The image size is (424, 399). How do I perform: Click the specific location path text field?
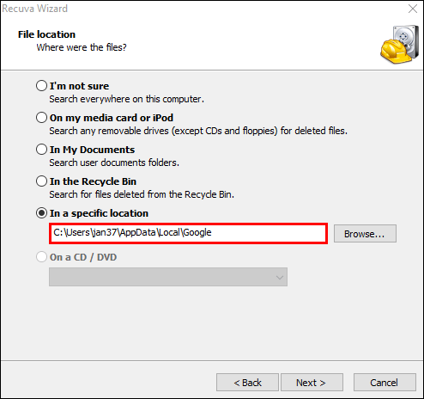(188, 233)
